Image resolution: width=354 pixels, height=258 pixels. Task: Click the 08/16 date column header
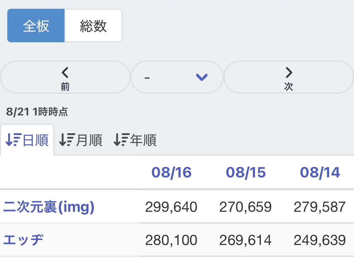171,173
